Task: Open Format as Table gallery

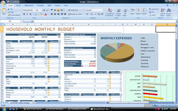Action: (x=118, y=12)
